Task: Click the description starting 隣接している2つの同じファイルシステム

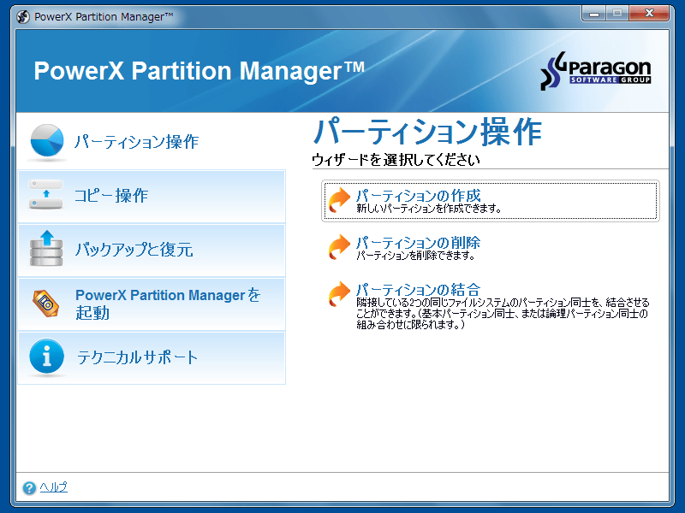Action: point(503,314)
